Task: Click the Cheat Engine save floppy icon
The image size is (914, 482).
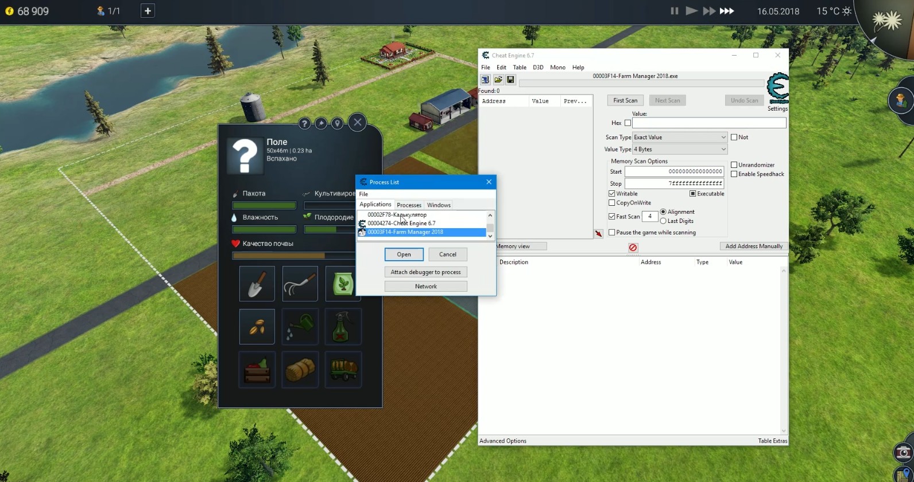Action: (510, 80)
